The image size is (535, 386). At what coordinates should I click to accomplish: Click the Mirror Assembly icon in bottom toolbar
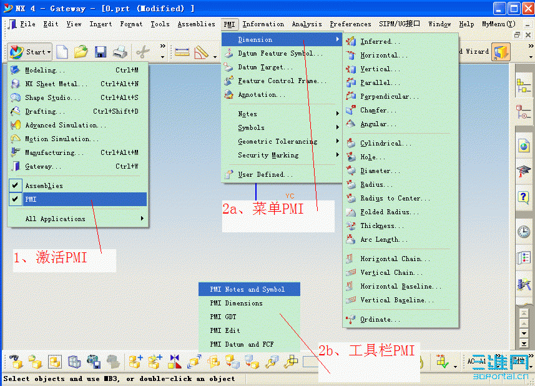(x=175, y=362)
